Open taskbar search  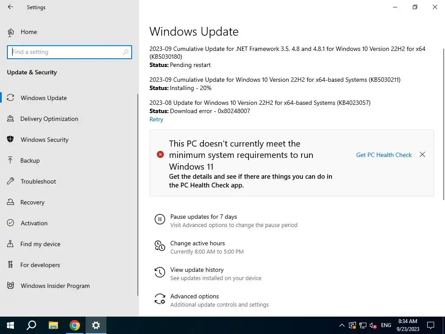[x=31, y=325]
